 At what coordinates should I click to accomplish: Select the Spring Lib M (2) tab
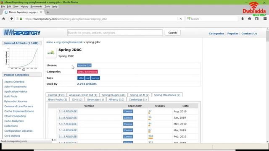click(140, 95)
